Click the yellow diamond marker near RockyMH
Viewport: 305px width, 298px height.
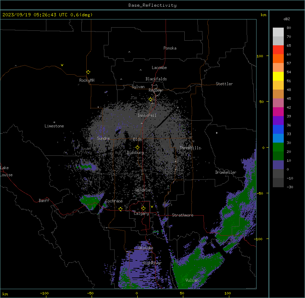(88, 72)
